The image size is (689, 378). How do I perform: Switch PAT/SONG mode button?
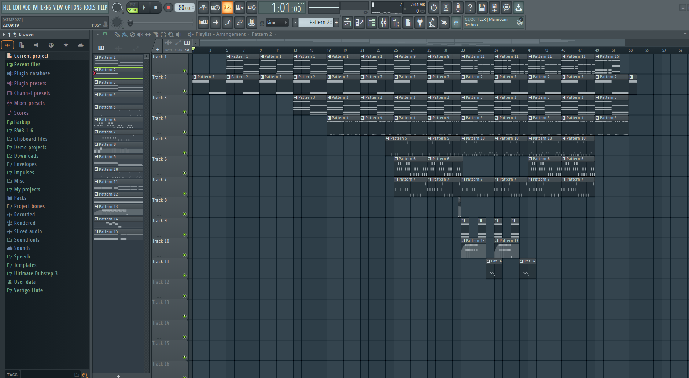coord(133,7)
